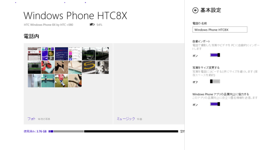The width and height of the screenshot is (268, 150).
Task: Edit the 電話の名前 text field
Action: pyautogui.click(x=220, y=30)
